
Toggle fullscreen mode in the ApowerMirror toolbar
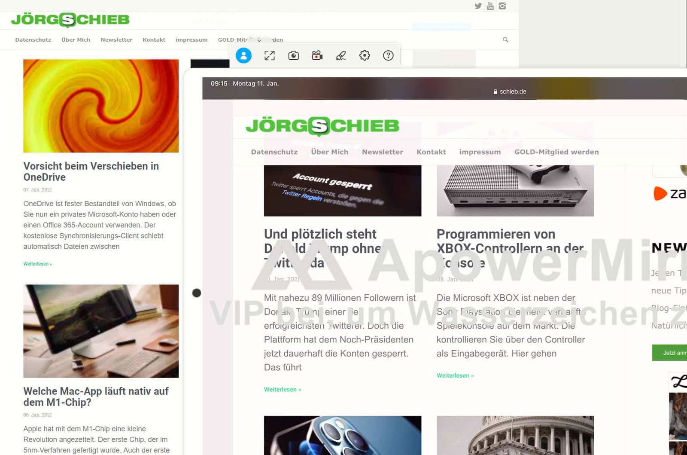(270, 55)
